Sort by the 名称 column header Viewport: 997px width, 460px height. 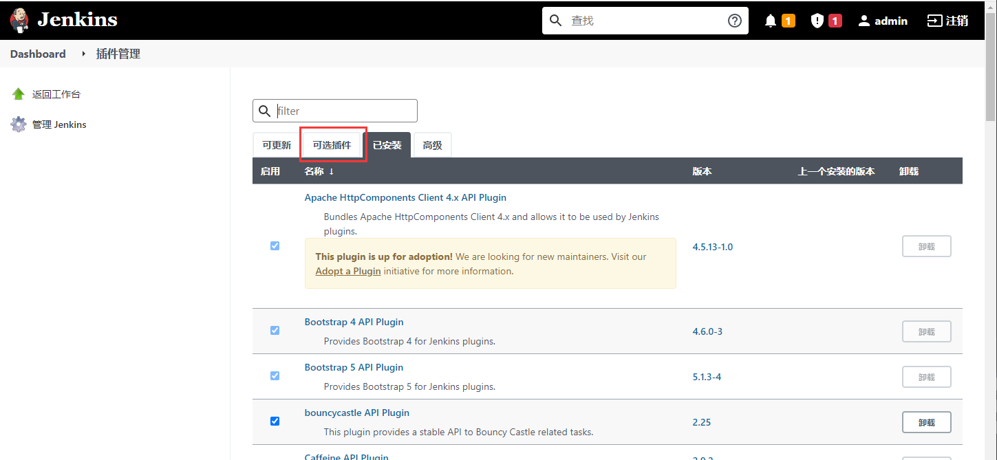[319, 171]
